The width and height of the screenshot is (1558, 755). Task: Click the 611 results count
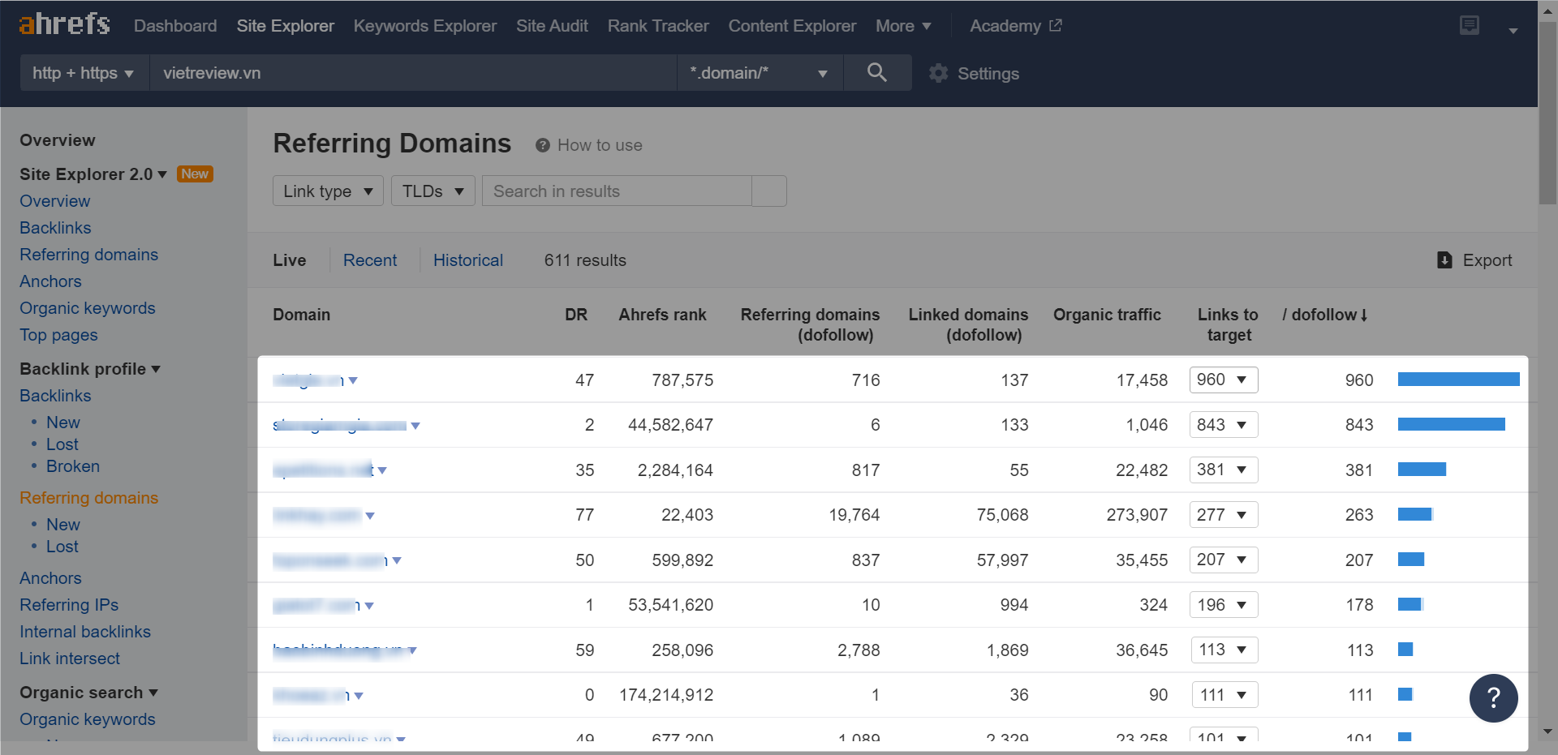coord(585,260)
